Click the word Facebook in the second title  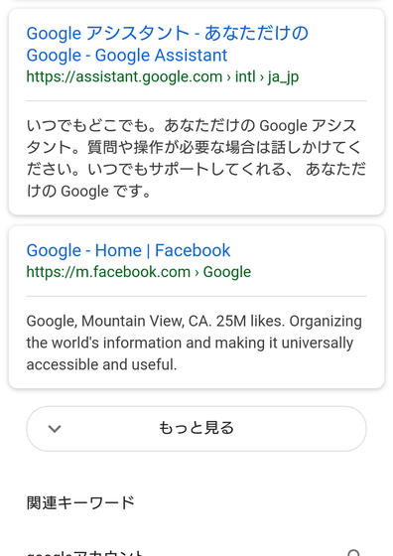pos(193,250)
